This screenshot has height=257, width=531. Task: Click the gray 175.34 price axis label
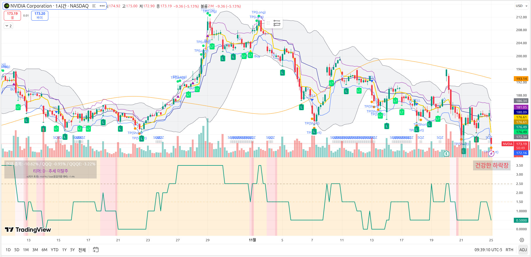[x=521, y=137]
